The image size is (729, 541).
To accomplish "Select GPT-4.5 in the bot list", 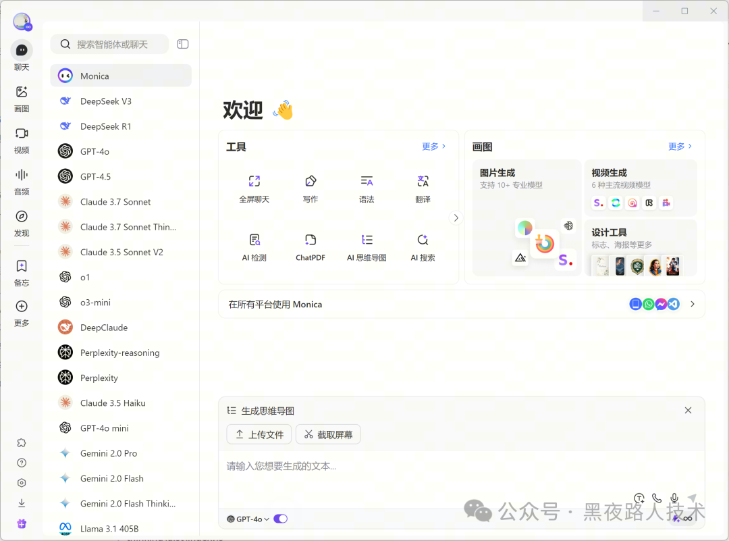I will [x=121, y=176].
